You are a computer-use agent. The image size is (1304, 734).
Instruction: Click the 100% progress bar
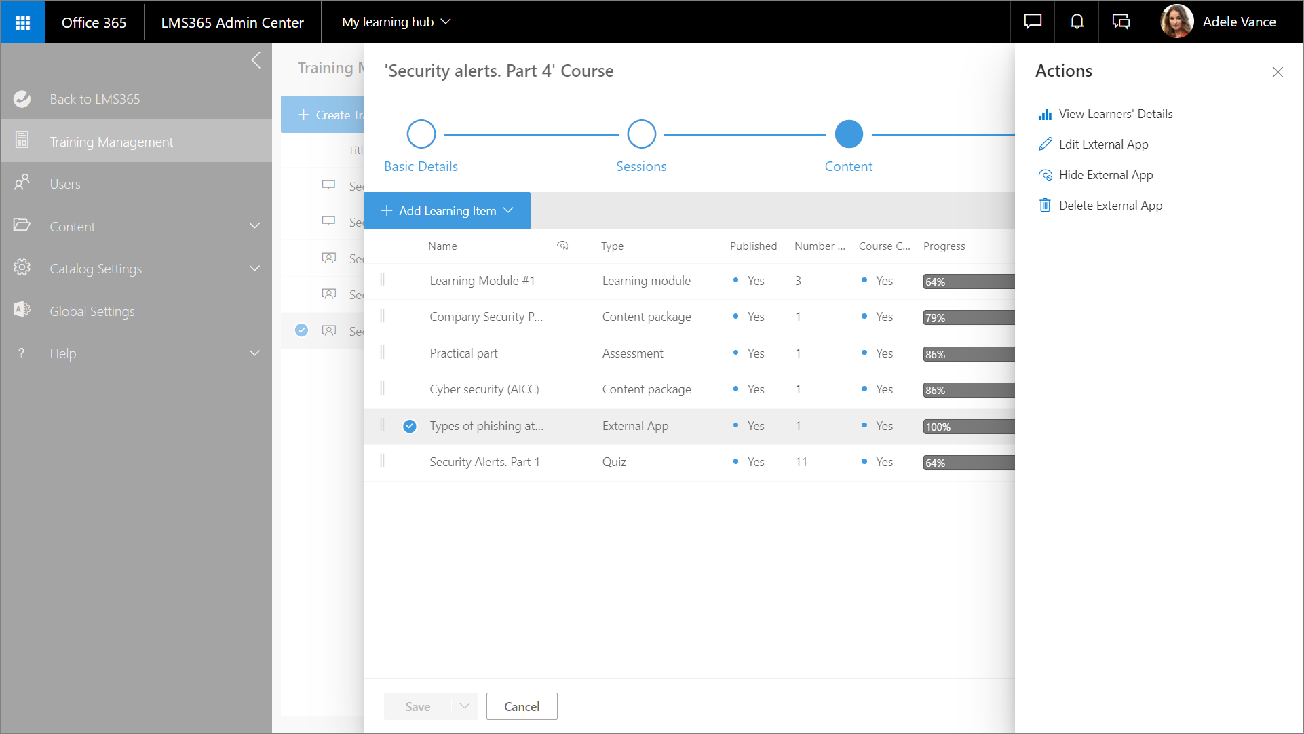pos(968,427)
